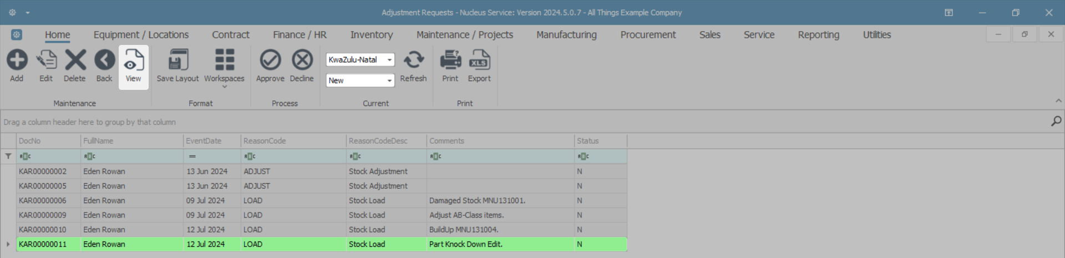Click the Save Layout icon
1065x258 pixels.
point(177,60)
